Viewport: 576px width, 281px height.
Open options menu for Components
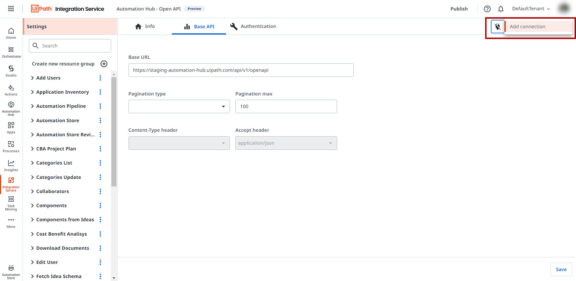100,206
